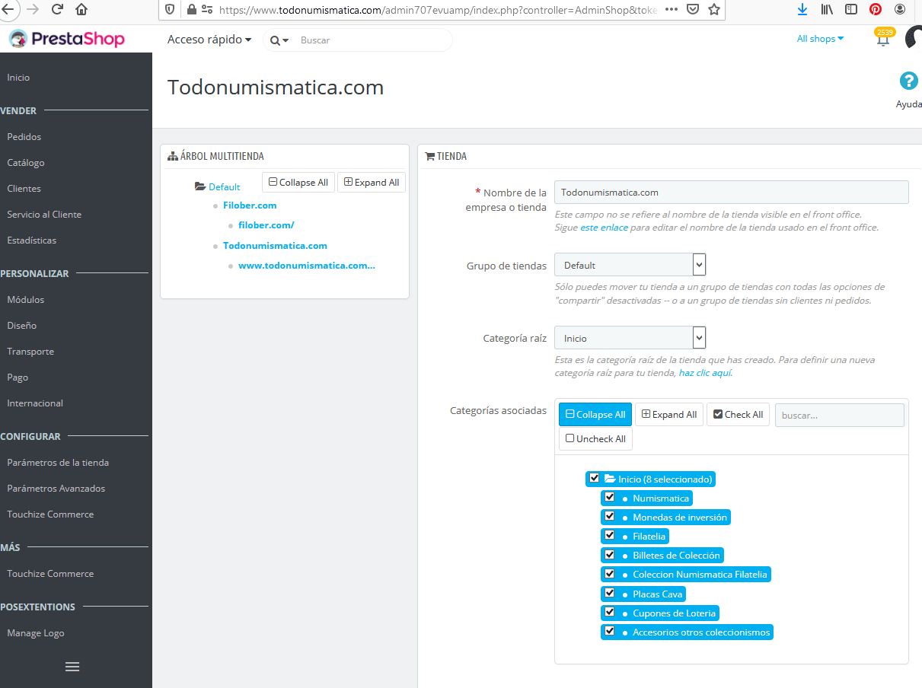Viewport: 922px width, 688px height.
Task: Go to browser home page icon
Action: point(81,9)
